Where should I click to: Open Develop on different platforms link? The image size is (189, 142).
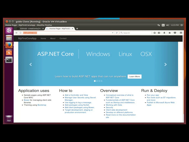tap(119, 112)
